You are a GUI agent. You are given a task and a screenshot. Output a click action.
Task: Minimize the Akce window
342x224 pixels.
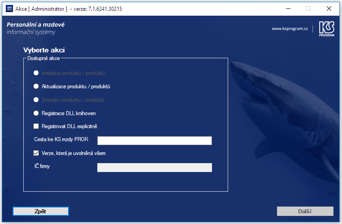[288, 9]
